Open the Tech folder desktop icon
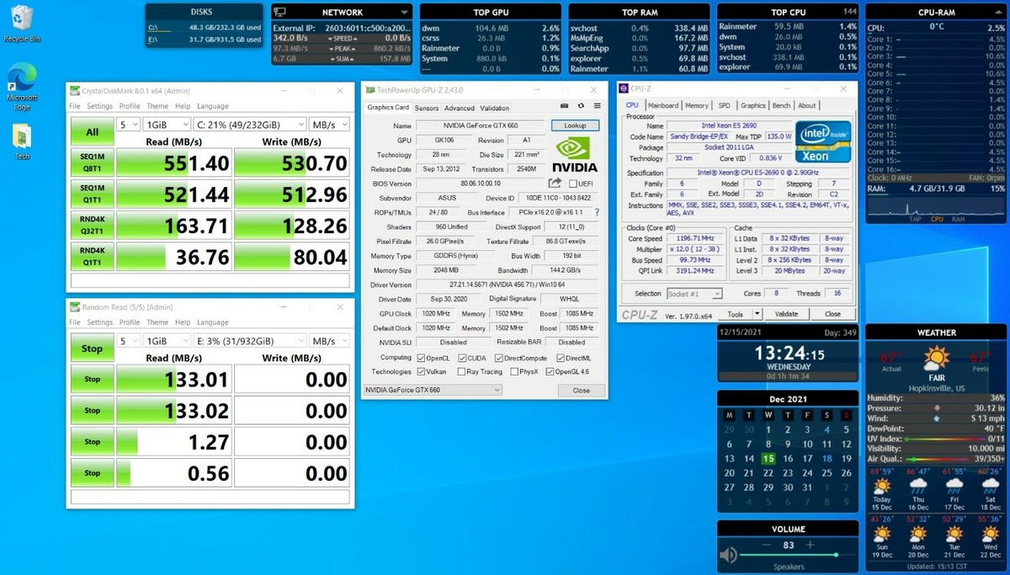 point(22,141)
